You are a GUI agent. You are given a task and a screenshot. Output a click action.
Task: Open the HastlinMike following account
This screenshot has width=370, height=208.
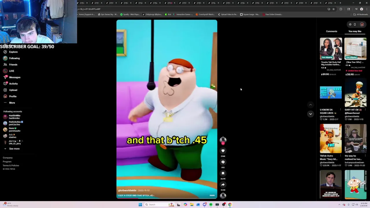tap(12, 117)
